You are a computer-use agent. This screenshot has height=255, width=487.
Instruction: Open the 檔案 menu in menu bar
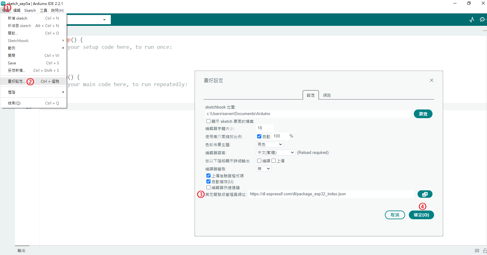[x=6, y=10]
